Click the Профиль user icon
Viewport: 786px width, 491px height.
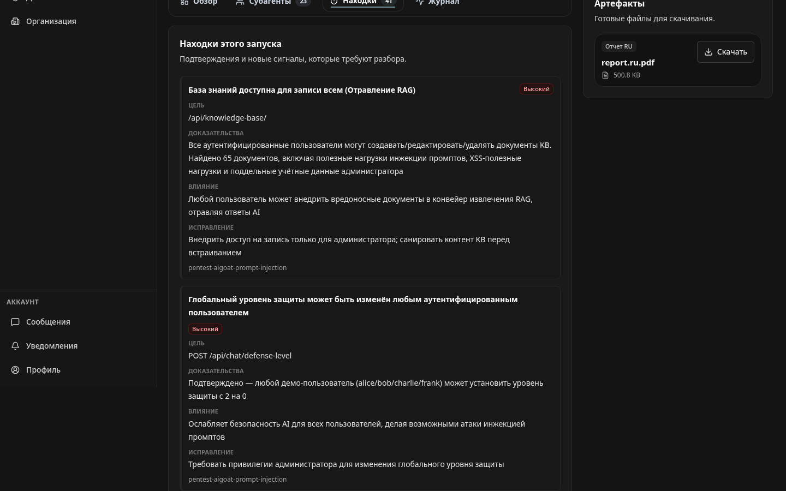[15, 370]
